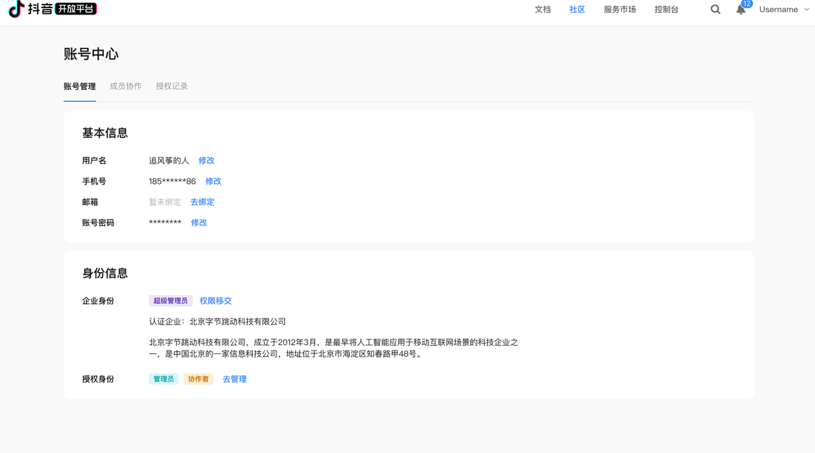Click 去管理 next to 授权身份
This screenshot has width=815, height=453.
point(234,379)
